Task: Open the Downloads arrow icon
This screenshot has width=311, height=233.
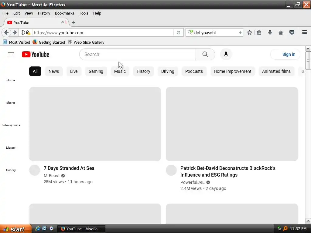Action: [x=270, y=32]
